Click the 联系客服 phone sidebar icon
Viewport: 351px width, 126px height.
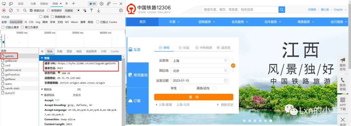(343, 80)
